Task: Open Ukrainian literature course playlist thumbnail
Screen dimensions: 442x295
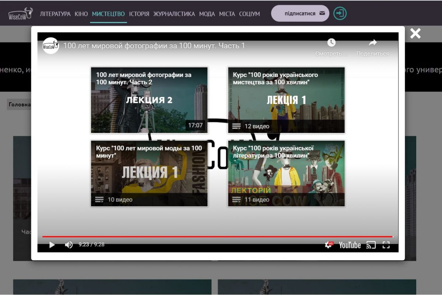Action: (286, 173)
